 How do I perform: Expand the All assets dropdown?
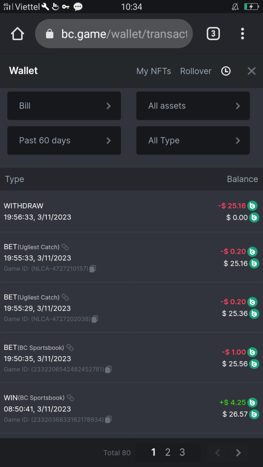click(193, 106)
